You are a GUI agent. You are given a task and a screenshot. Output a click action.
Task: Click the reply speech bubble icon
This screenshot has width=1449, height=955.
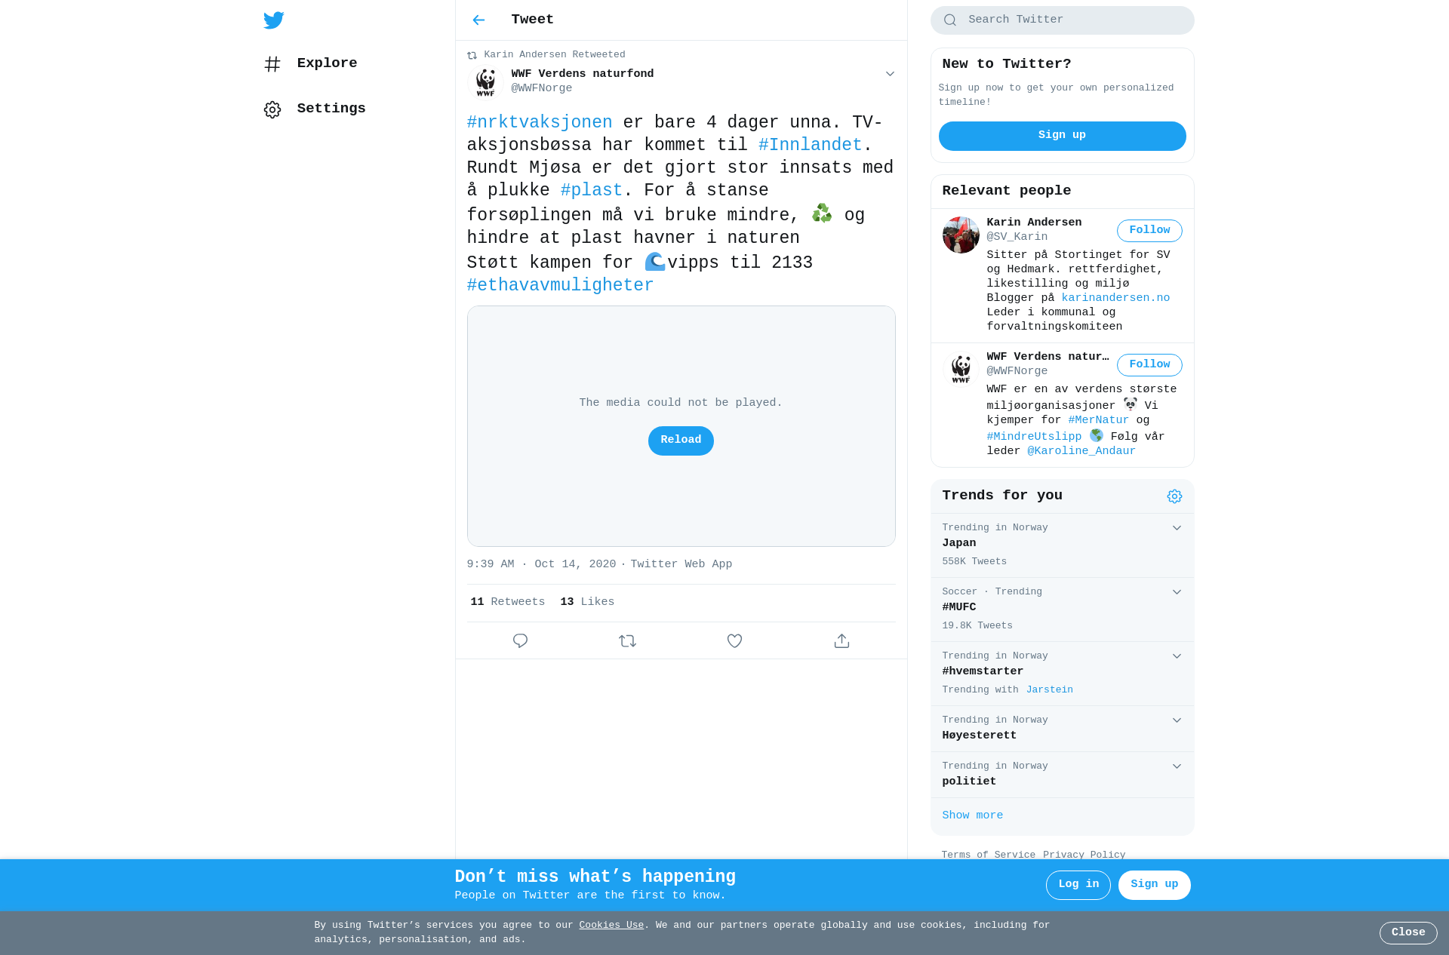click(x=520, y=640)
